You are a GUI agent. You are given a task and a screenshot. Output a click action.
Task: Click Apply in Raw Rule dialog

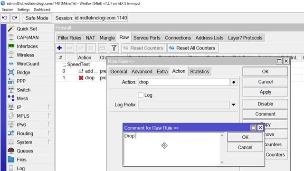coord(265,92)
